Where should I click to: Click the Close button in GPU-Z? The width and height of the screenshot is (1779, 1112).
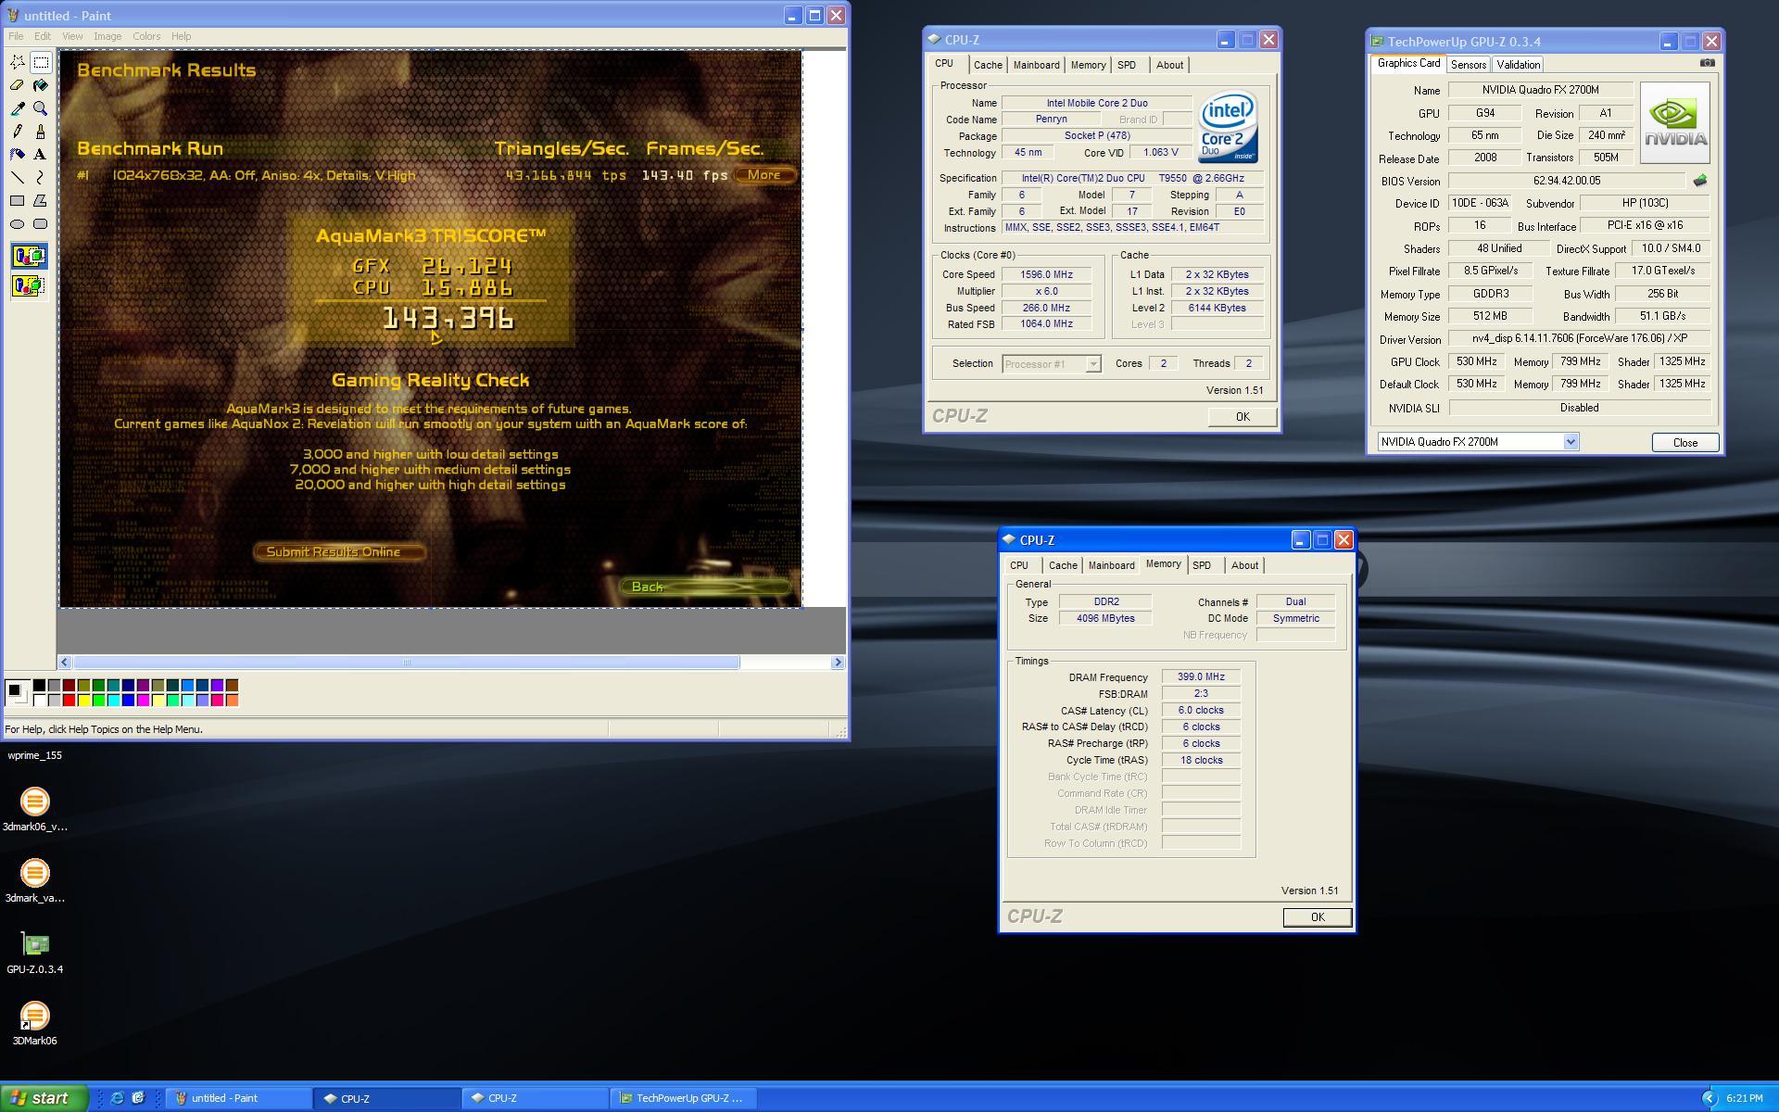1685,443
